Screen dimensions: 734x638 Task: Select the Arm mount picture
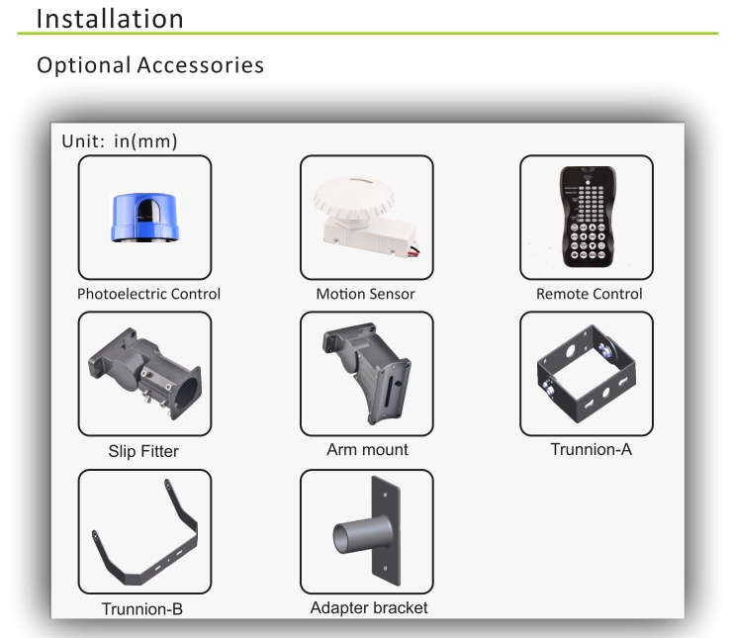coord(367,374)
